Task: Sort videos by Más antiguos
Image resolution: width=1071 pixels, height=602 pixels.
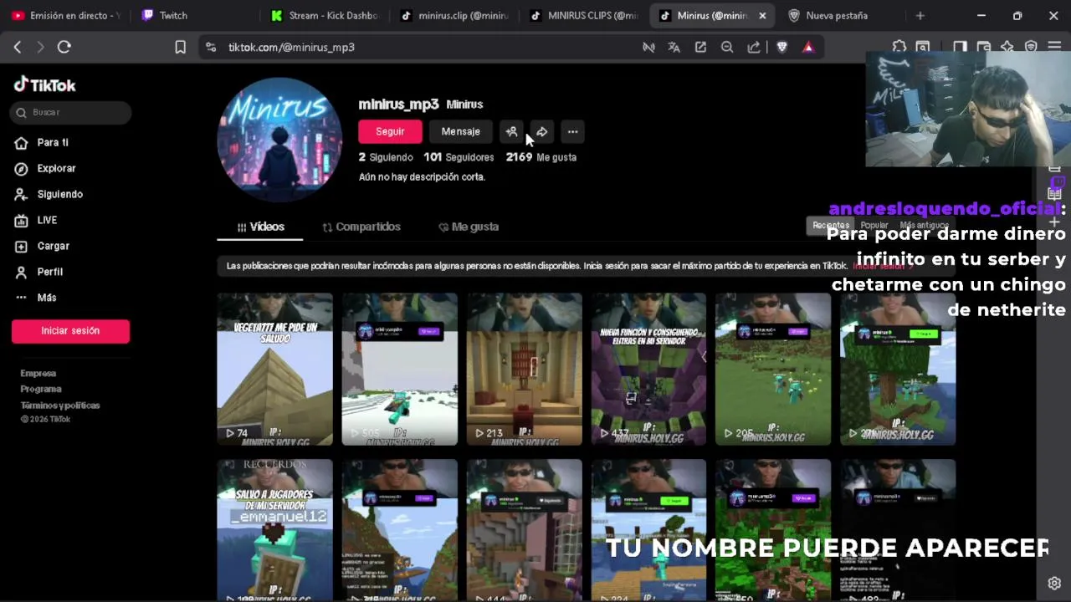Action: (924, 226)
